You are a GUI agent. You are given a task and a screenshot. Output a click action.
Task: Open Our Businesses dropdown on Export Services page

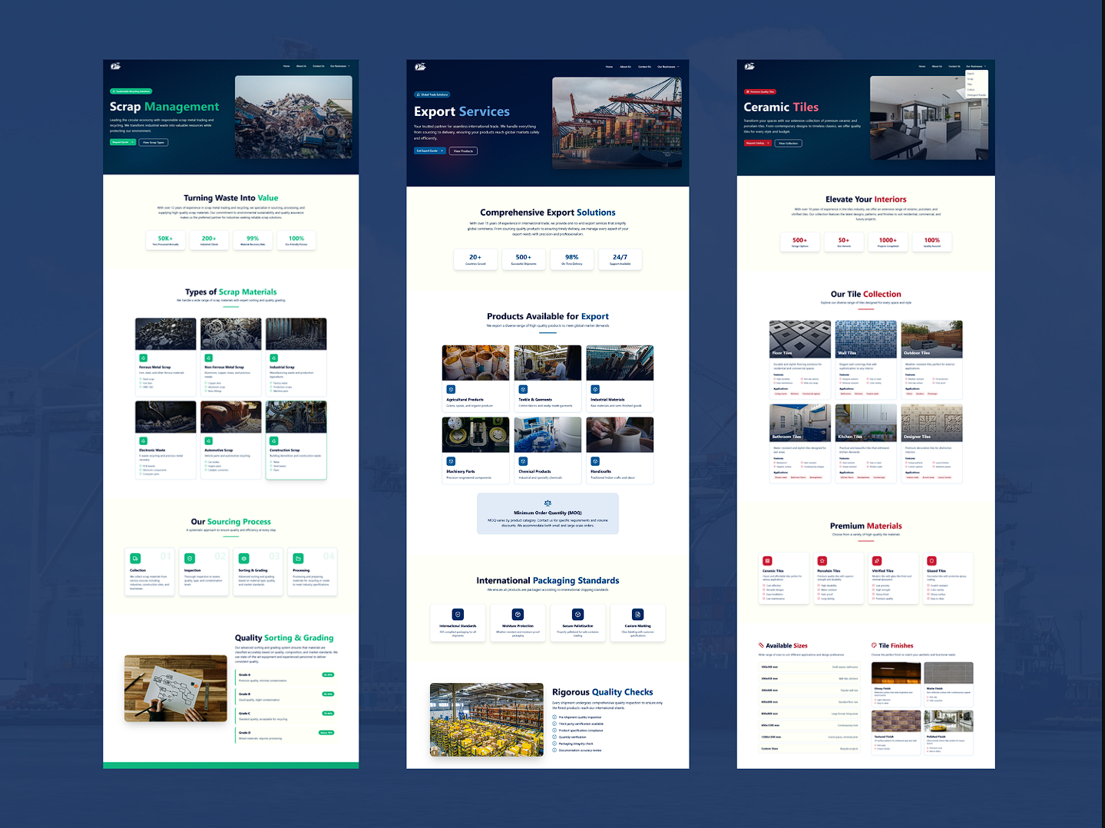tap(667, 66)
